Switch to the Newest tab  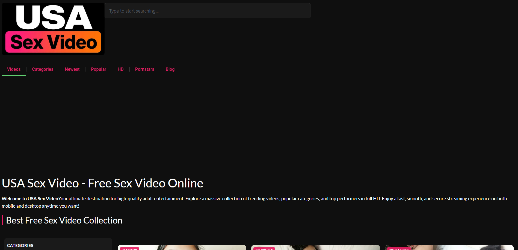coord(72,69)
